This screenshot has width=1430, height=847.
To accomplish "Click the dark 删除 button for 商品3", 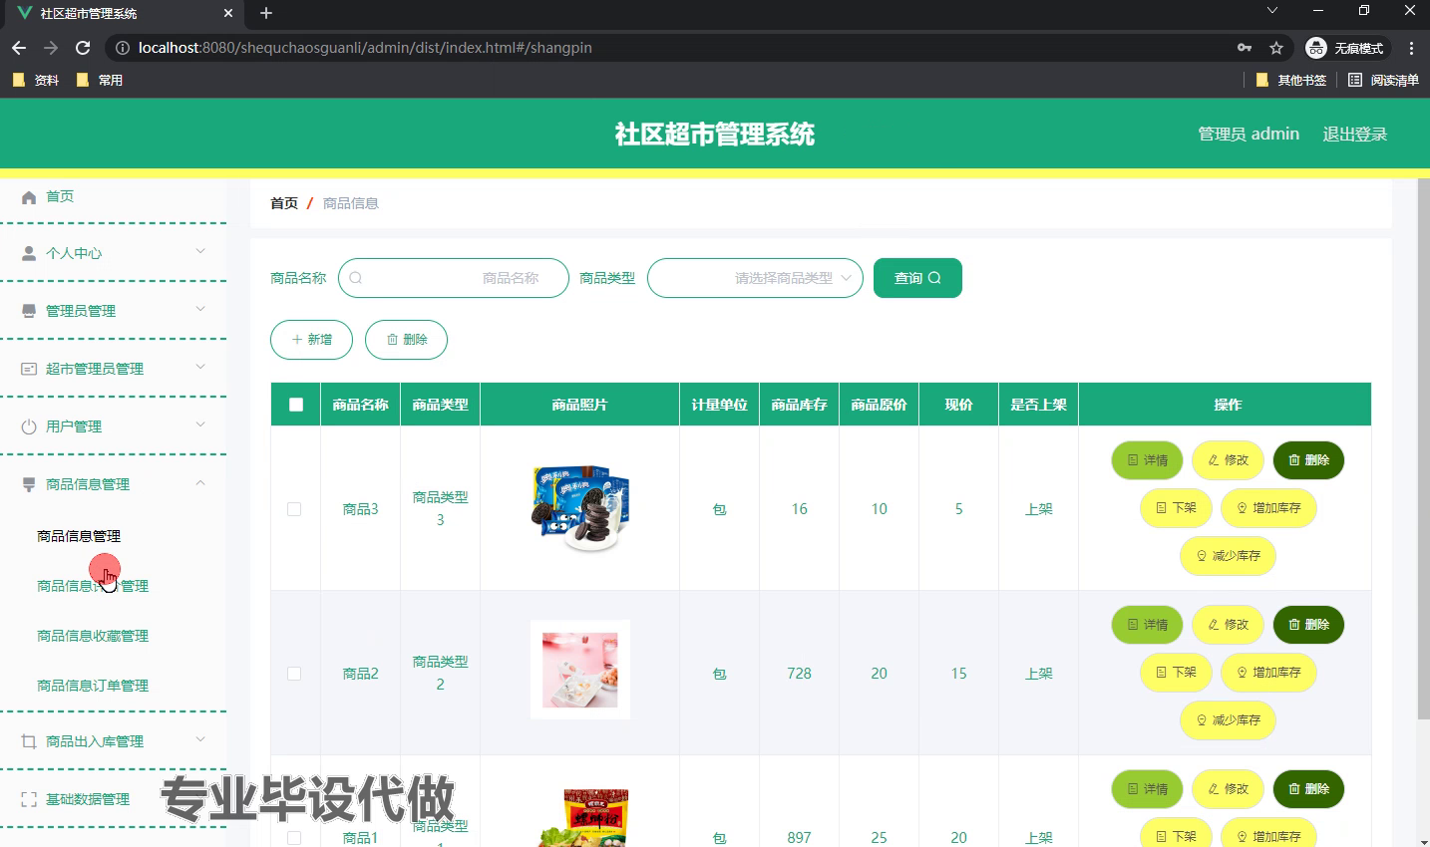I will click(1308, 460).
